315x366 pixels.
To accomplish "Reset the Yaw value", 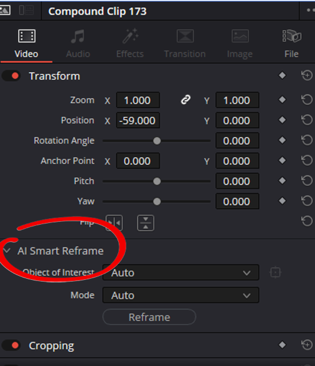I will click(x=307, y=201).
